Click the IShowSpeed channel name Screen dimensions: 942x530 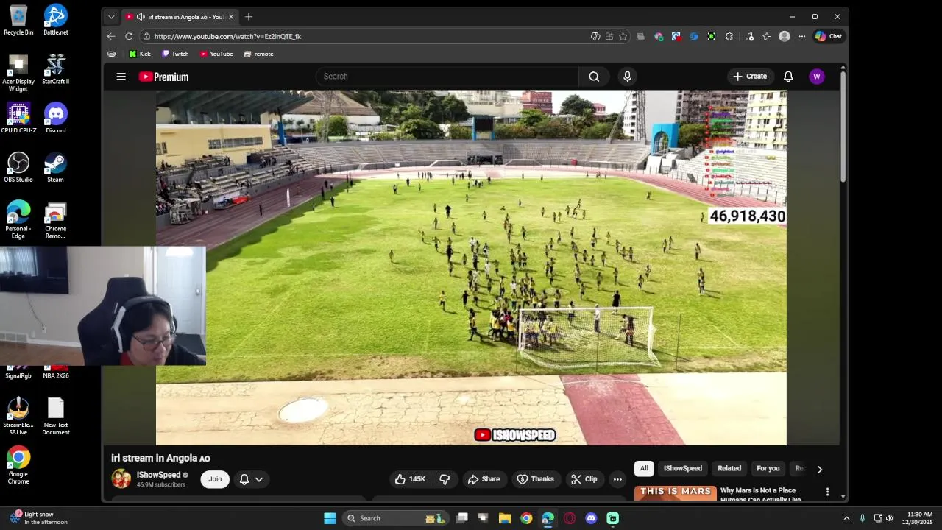[158, 475]
